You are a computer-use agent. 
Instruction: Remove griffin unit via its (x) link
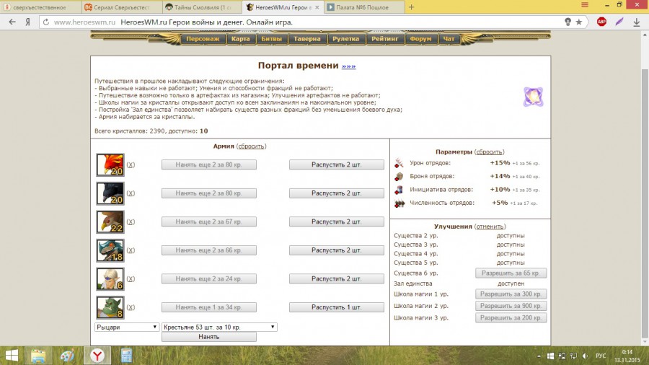click(x=131, y=222)
